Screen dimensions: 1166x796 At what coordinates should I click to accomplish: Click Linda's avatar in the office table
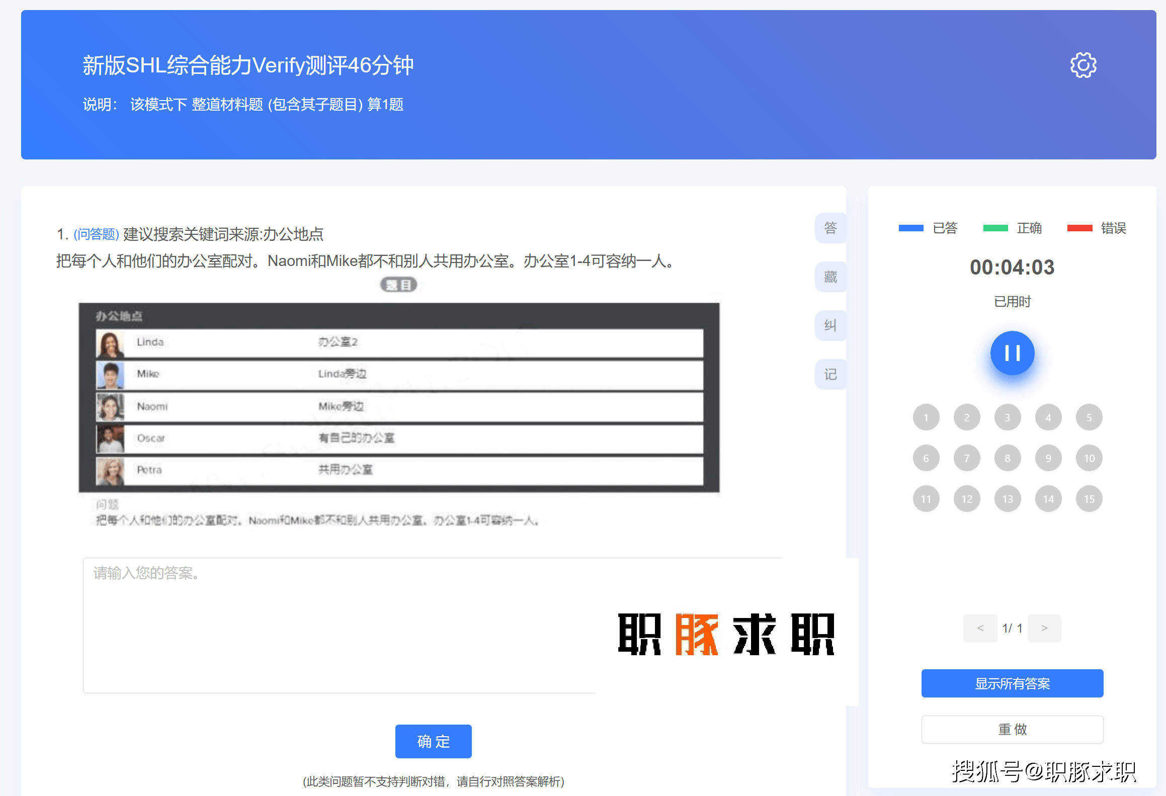tap(110, 343)
